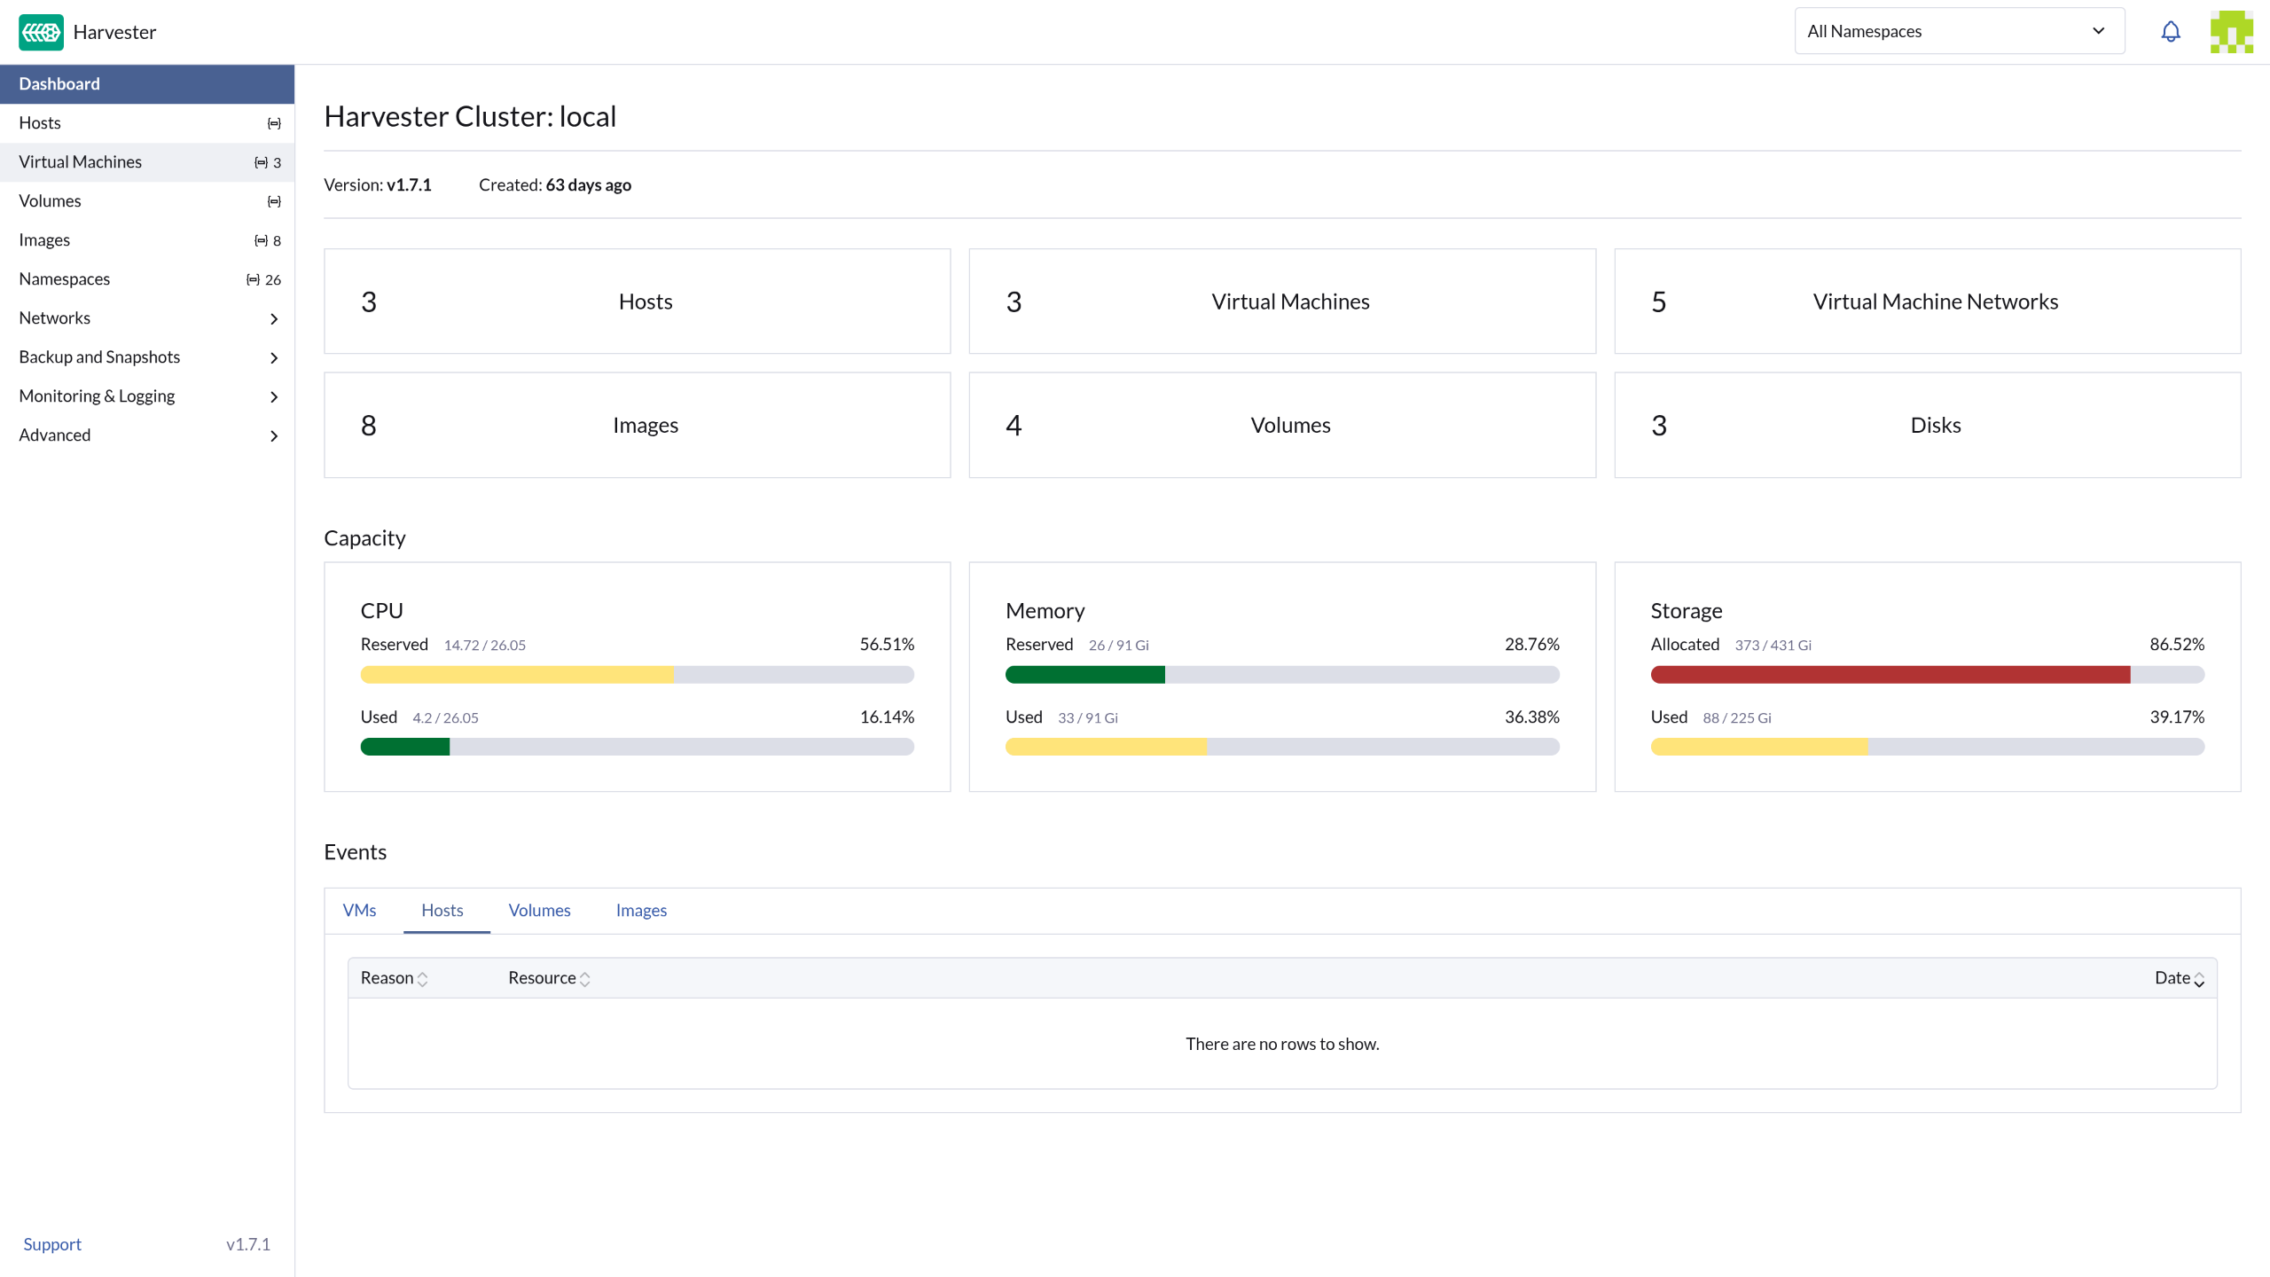Click the namespace icon beside Volumes
This screenshot has height=1277, width=2270.
pos(274,201)
